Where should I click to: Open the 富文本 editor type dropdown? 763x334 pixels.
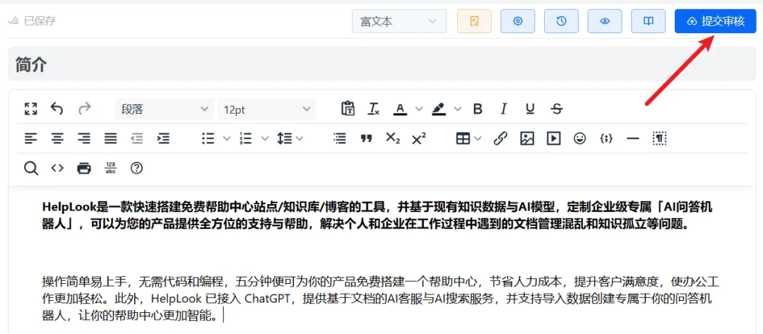coord(399,21)
